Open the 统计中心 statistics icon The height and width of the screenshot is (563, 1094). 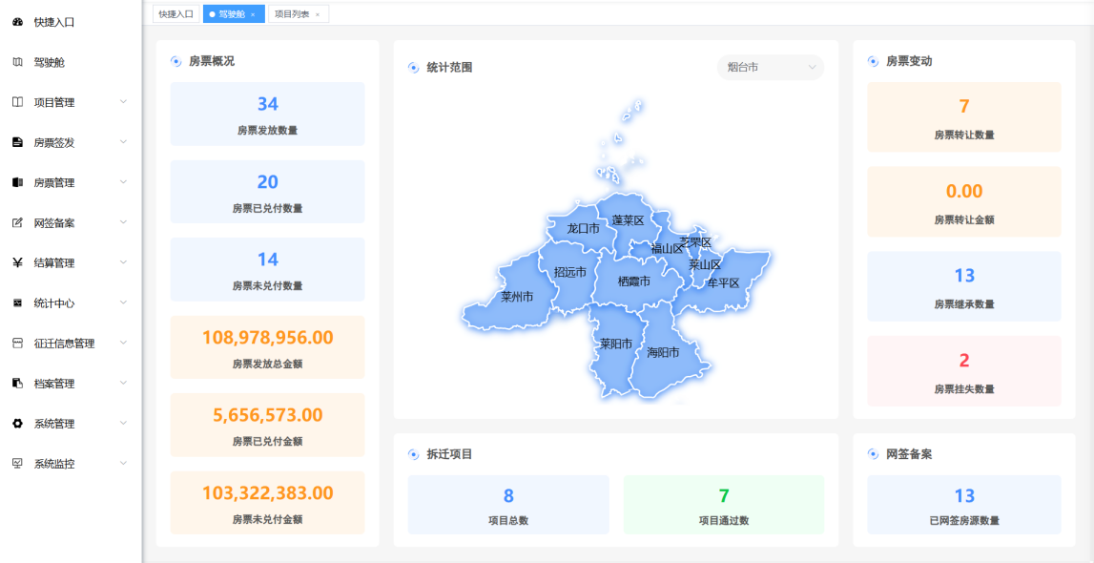point(19,302)
